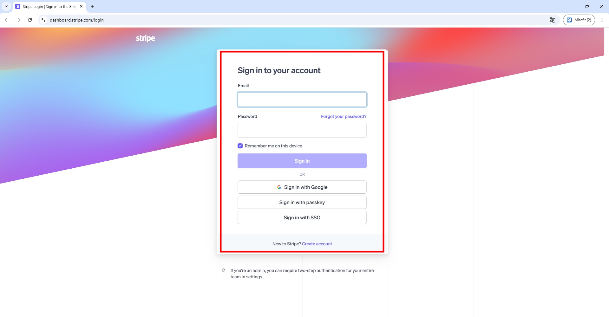The height and width of the screenshot is (317, 609).
Task: Open the tab search dropdown
Action: tap(6, 6)
